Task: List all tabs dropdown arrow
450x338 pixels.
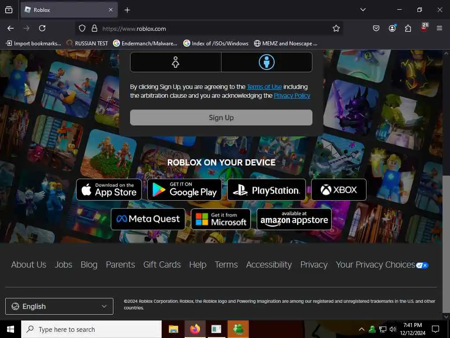Action: point(363,10)
